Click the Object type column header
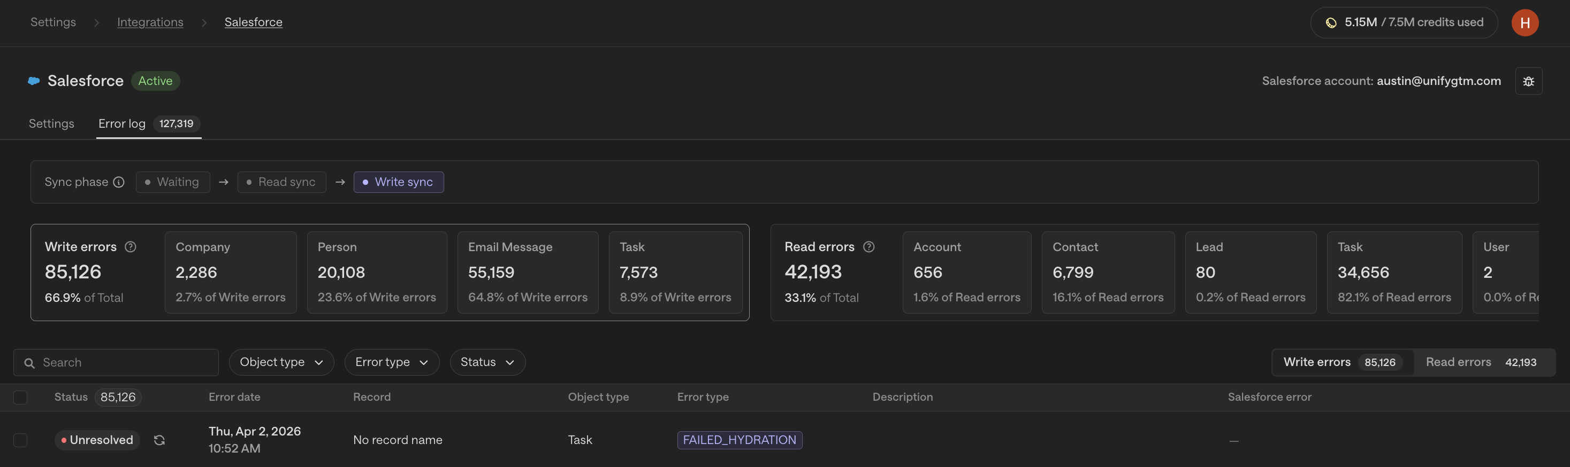Screen dimensions: 1570x467 598,398
